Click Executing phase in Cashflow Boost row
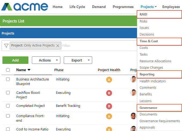 pyautogui.click(x=63, y=93)
